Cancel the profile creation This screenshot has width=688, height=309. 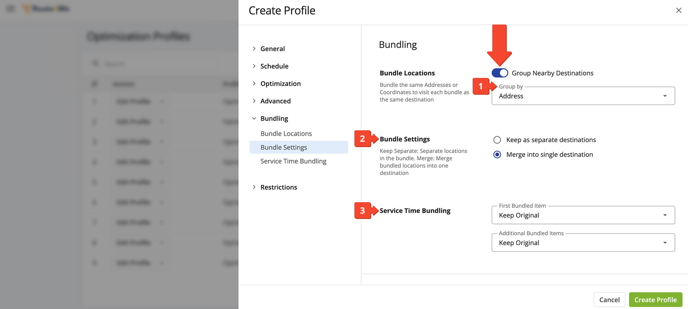(609, 300)
